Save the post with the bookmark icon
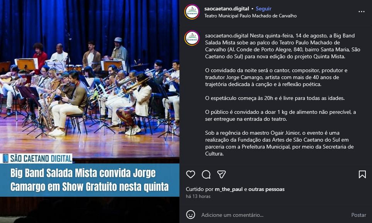Viewport: 372px width, 223px height. tap(362, 174)
